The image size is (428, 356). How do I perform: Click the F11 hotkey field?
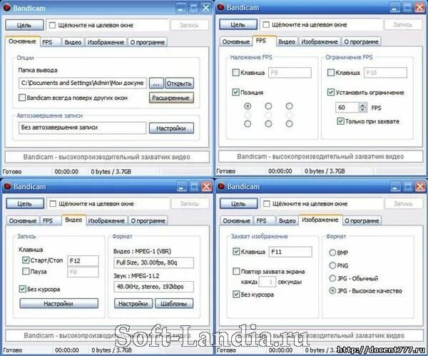(x=290, y=252)
